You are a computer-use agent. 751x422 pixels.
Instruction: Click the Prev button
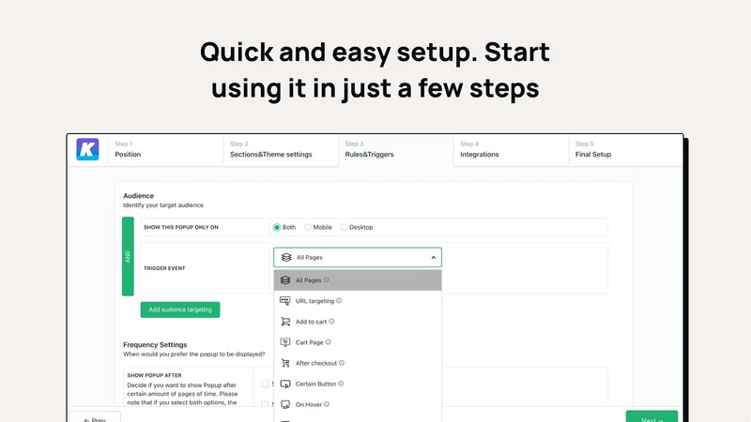(95, 416)
